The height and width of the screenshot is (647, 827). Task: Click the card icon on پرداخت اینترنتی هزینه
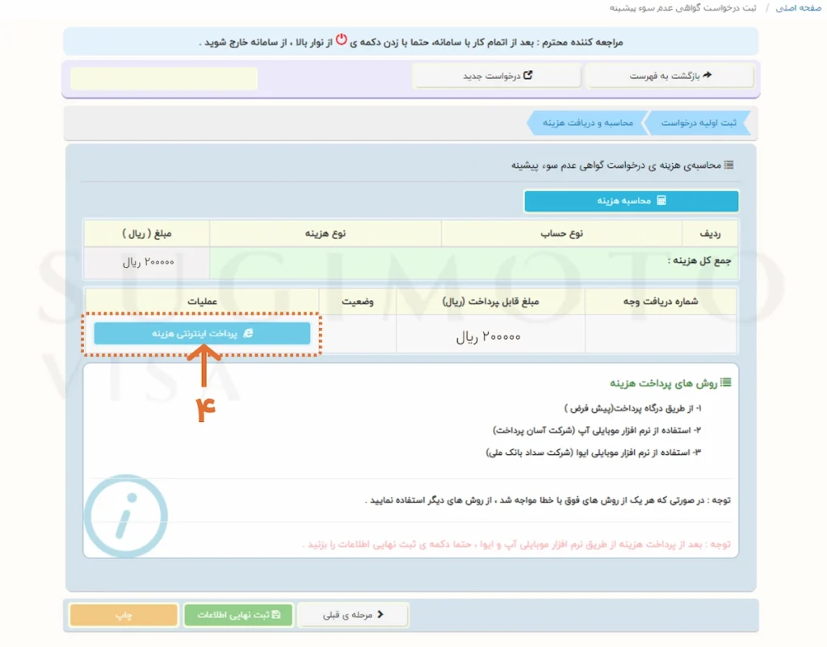[250, 333]
